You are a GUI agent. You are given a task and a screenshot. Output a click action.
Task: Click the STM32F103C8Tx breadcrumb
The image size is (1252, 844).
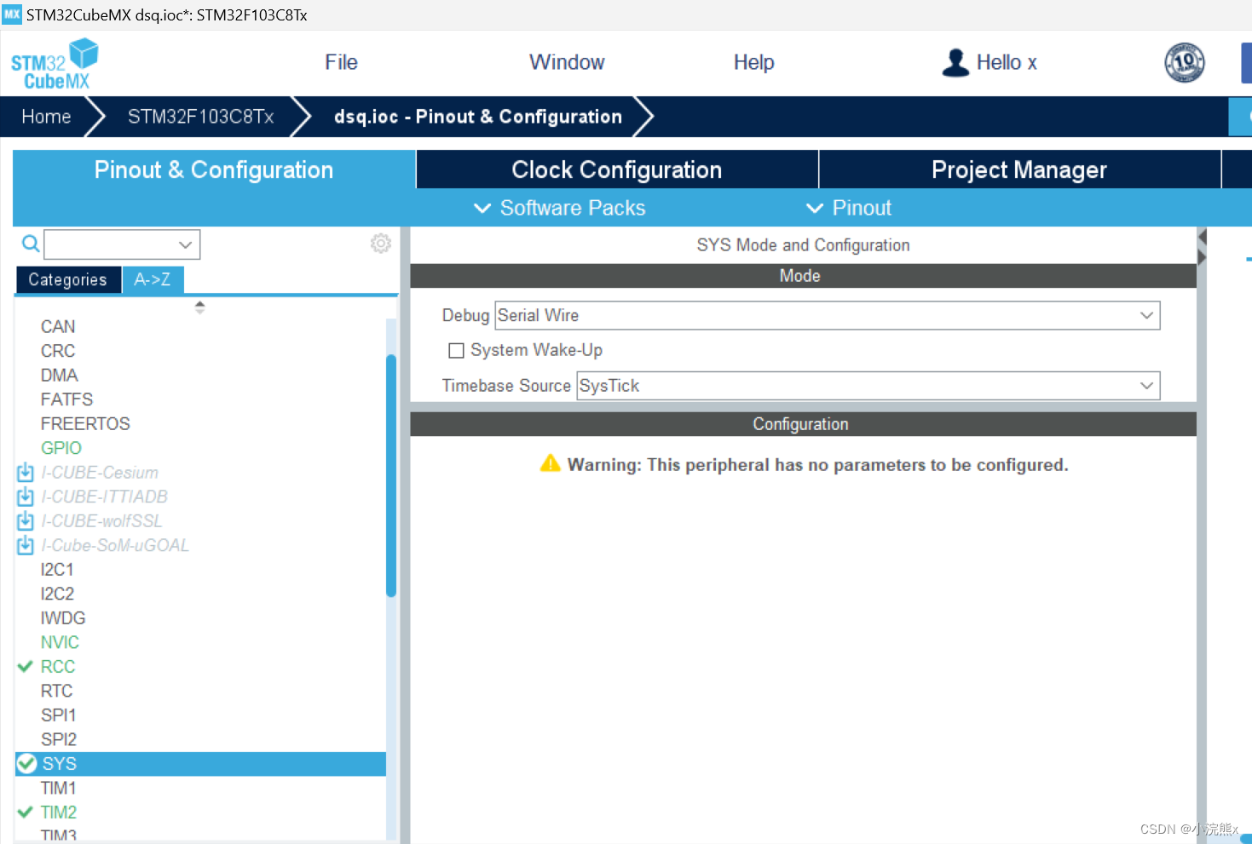tap(201, 117)
